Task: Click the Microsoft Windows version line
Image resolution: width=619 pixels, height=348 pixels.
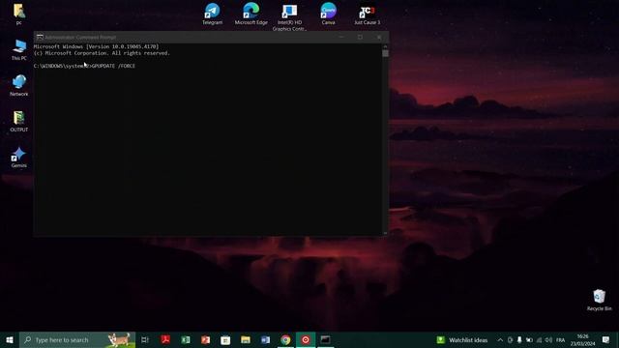Action: (96, 46)
